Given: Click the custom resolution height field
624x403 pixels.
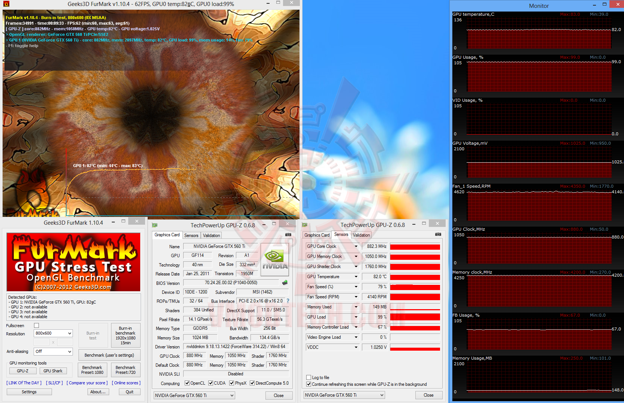Looking at the screenshot, I should point(65,342).
